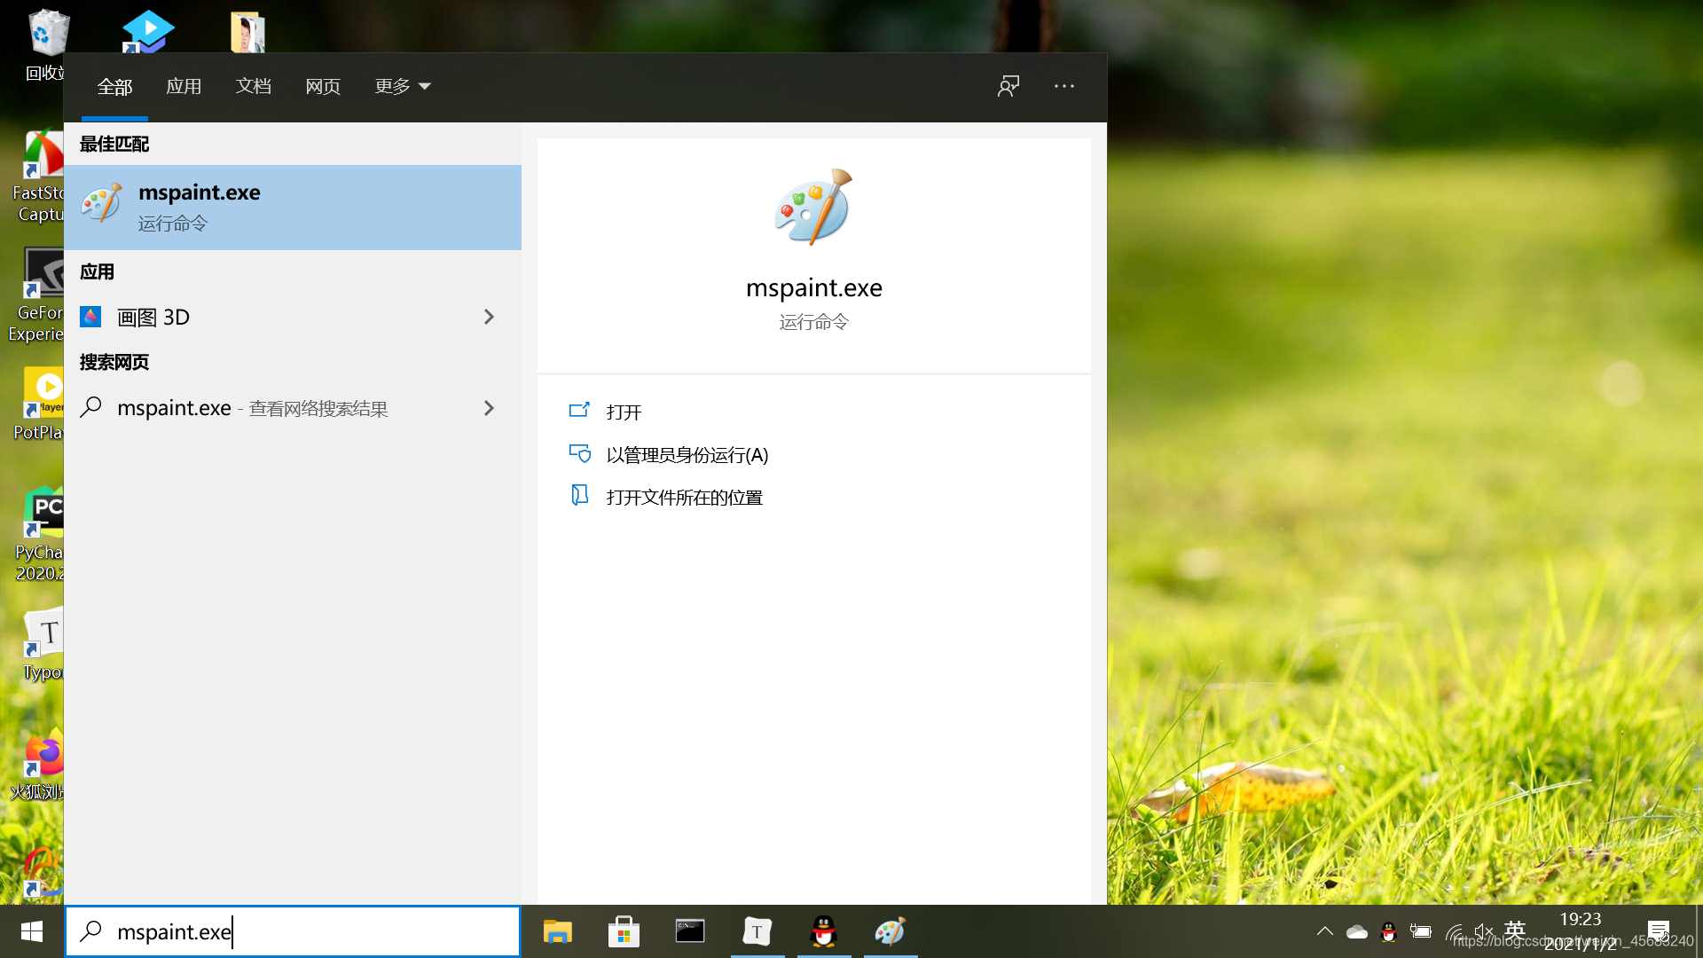Switch to Typora in the taskbar
This screenshot has height=958, width=1703.
click(x=757, y=931)
